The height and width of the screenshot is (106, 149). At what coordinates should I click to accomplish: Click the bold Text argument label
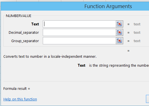[x=35, y=24]
